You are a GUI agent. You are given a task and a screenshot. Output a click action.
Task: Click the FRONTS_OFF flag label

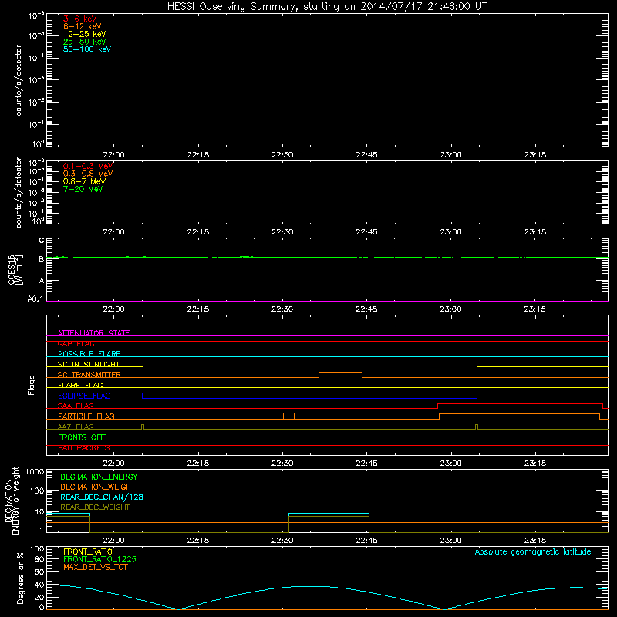tap(82, 437)
